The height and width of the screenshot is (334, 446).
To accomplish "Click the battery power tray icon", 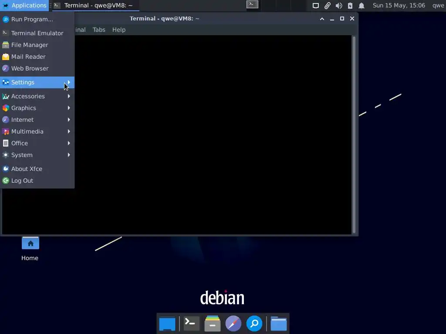I will point(350,6).
